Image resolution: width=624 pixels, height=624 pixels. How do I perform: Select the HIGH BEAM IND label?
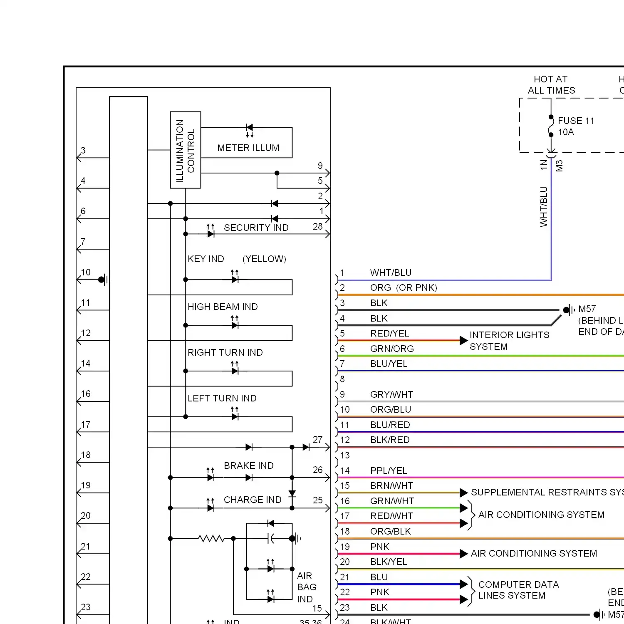coord(223,307)
